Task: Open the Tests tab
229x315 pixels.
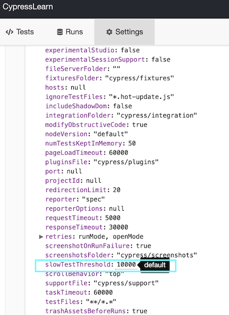Action: pos(20,32)
